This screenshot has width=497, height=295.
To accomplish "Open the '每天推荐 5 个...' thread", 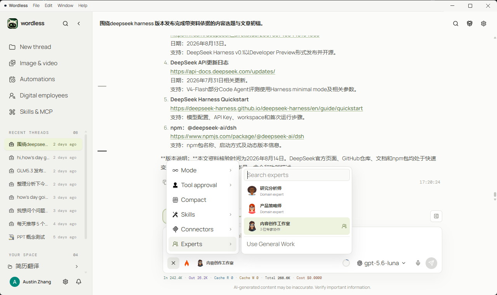I will 43,224.
